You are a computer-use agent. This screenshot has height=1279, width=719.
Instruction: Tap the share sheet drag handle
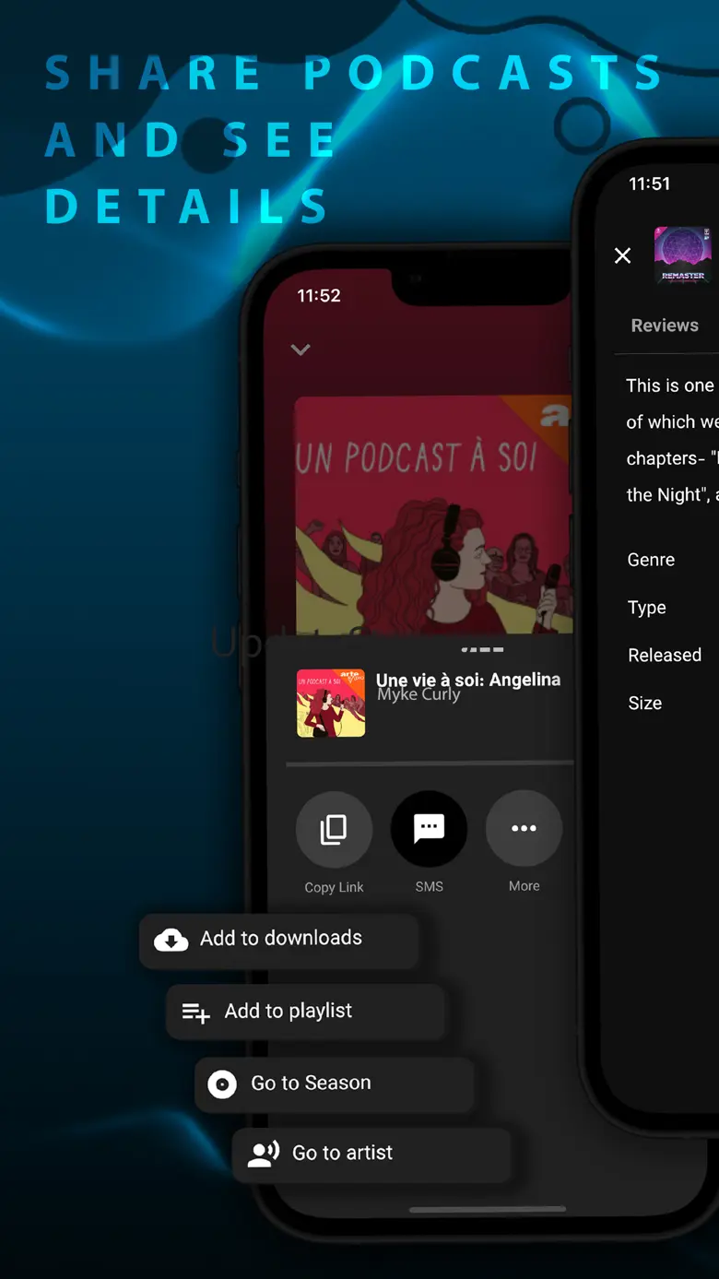(482, 650)
